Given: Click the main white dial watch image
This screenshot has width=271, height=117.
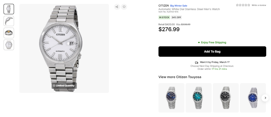Looking at the screenshot, I should (x=64, y=48).
